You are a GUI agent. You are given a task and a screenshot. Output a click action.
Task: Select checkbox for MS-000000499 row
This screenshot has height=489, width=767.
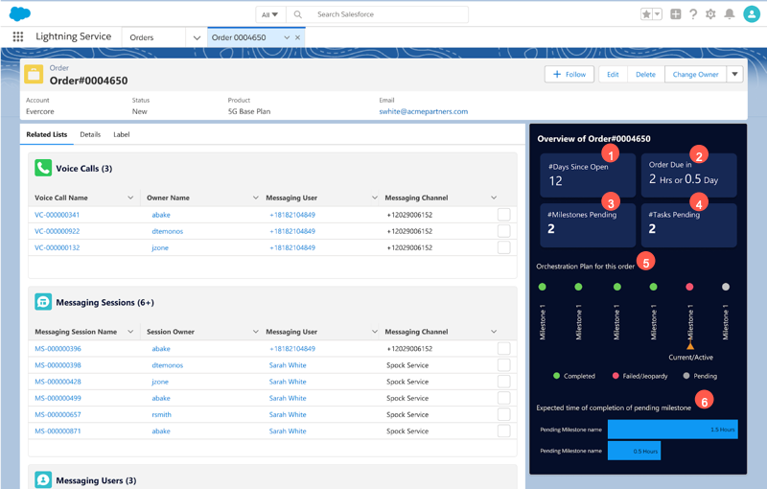pos(504,398)
